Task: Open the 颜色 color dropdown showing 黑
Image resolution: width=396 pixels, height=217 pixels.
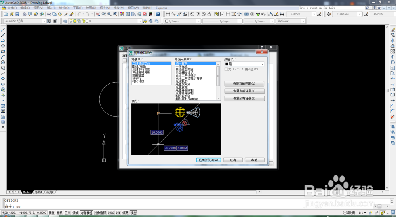Action: click(x=244, y=64)
